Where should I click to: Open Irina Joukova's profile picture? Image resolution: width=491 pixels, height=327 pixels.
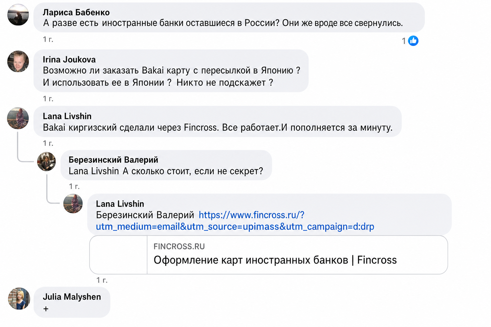click(18, 61)
